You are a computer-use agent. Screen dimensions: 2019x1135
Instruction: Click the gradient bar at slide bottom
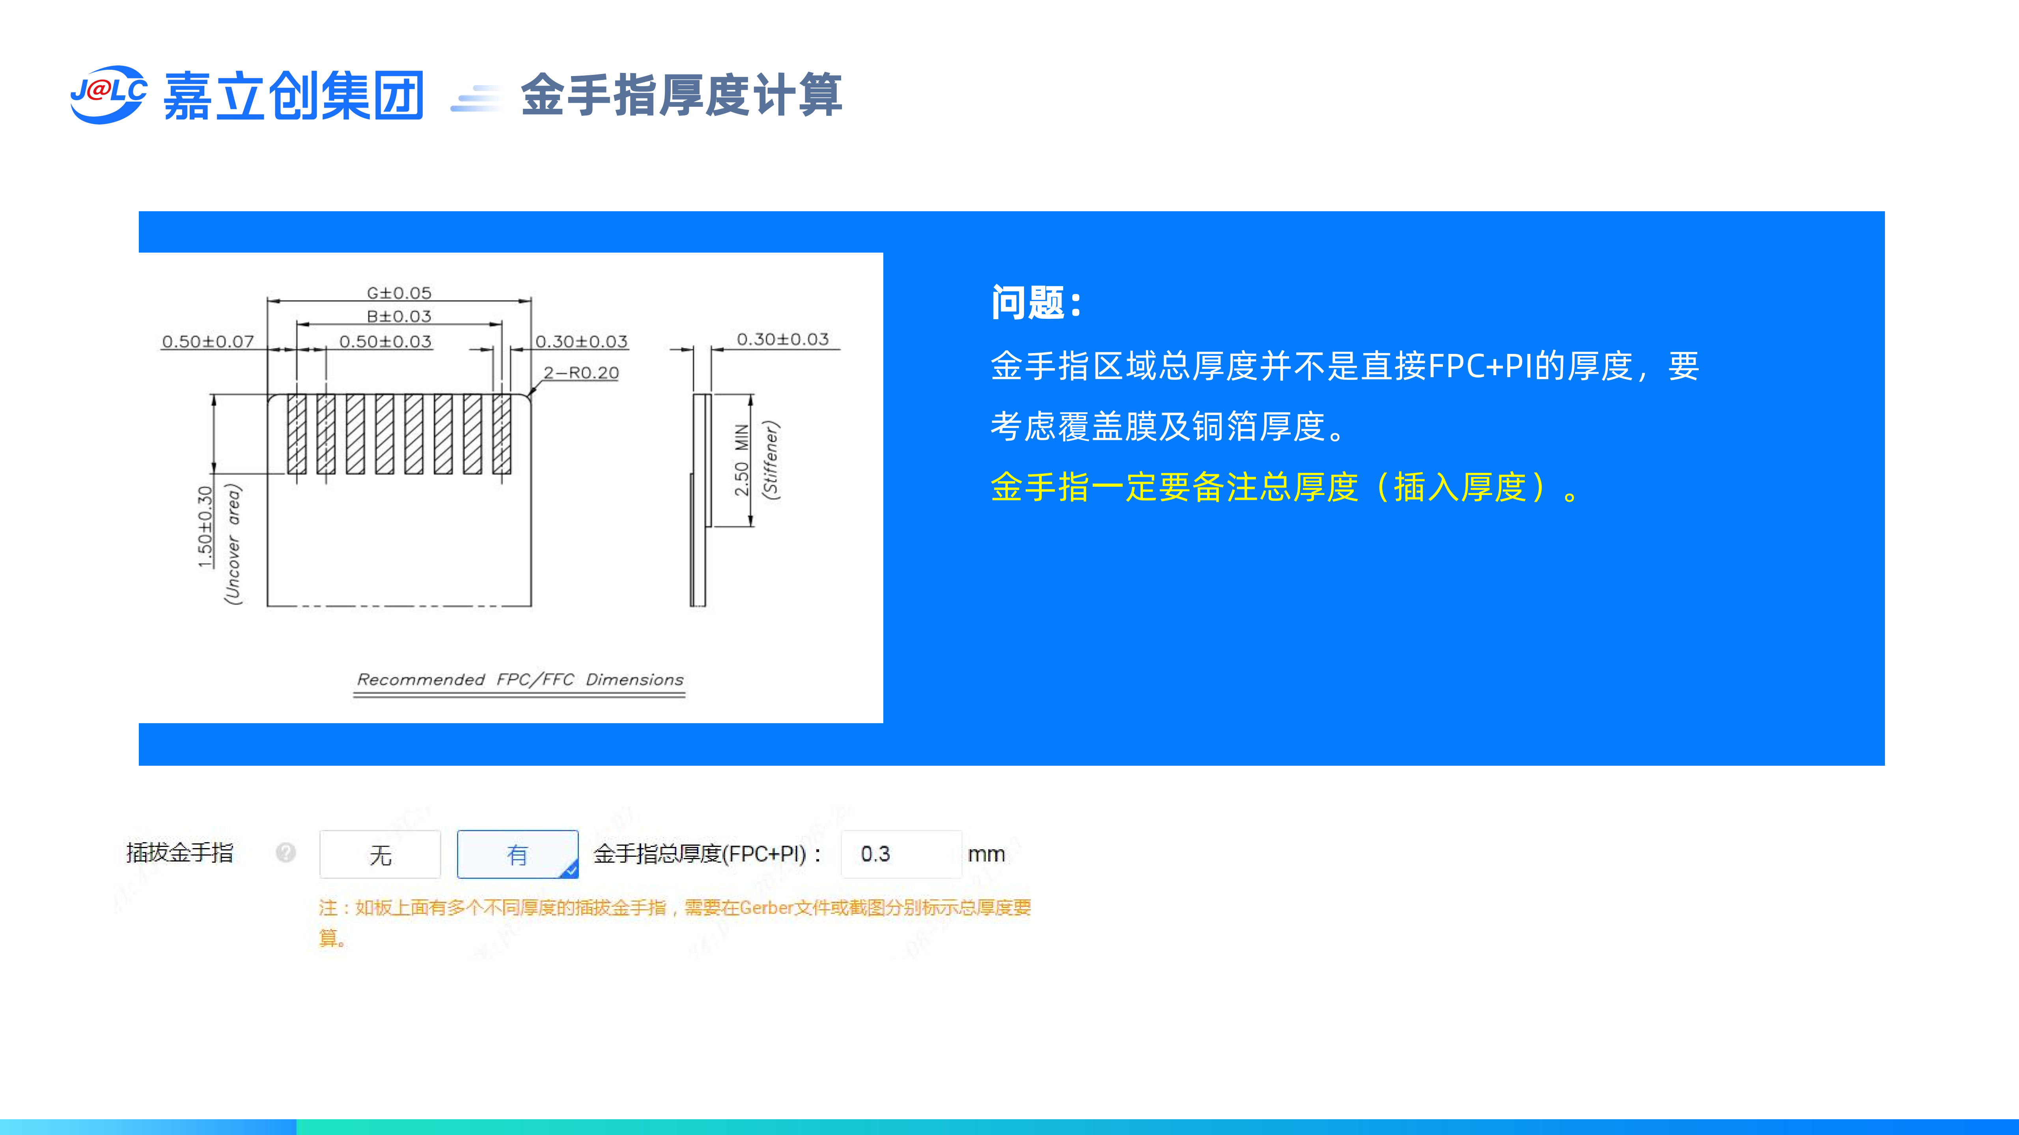tap(1009, 1126)
